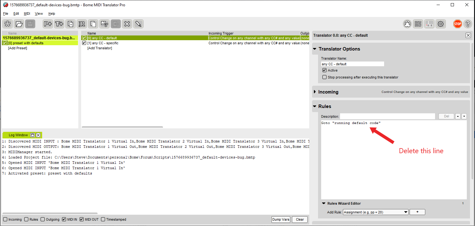Add a preset with the P+ icon
Image resolution: width=475 pixels, height=226 pixels.
48,24
